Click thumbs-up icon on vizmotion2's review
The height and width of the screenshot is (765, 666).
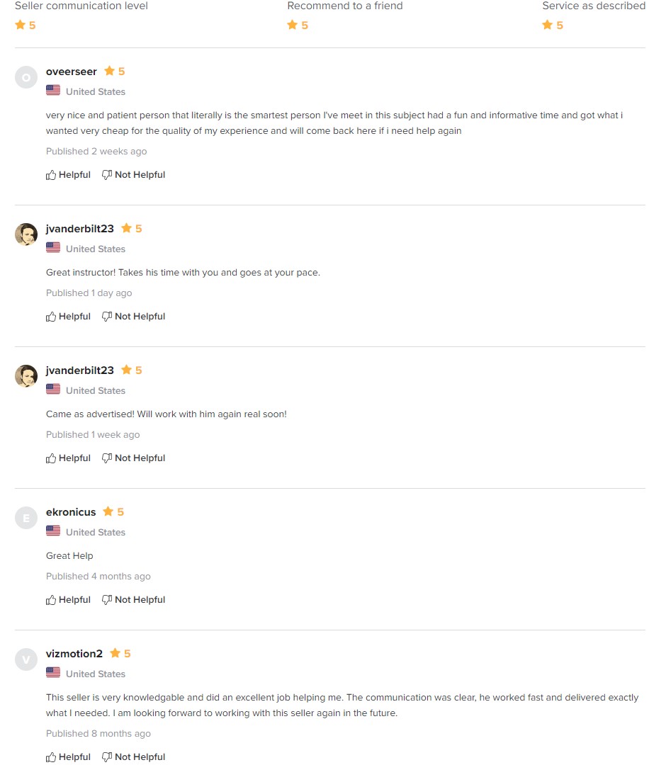(x=51, y=757)
